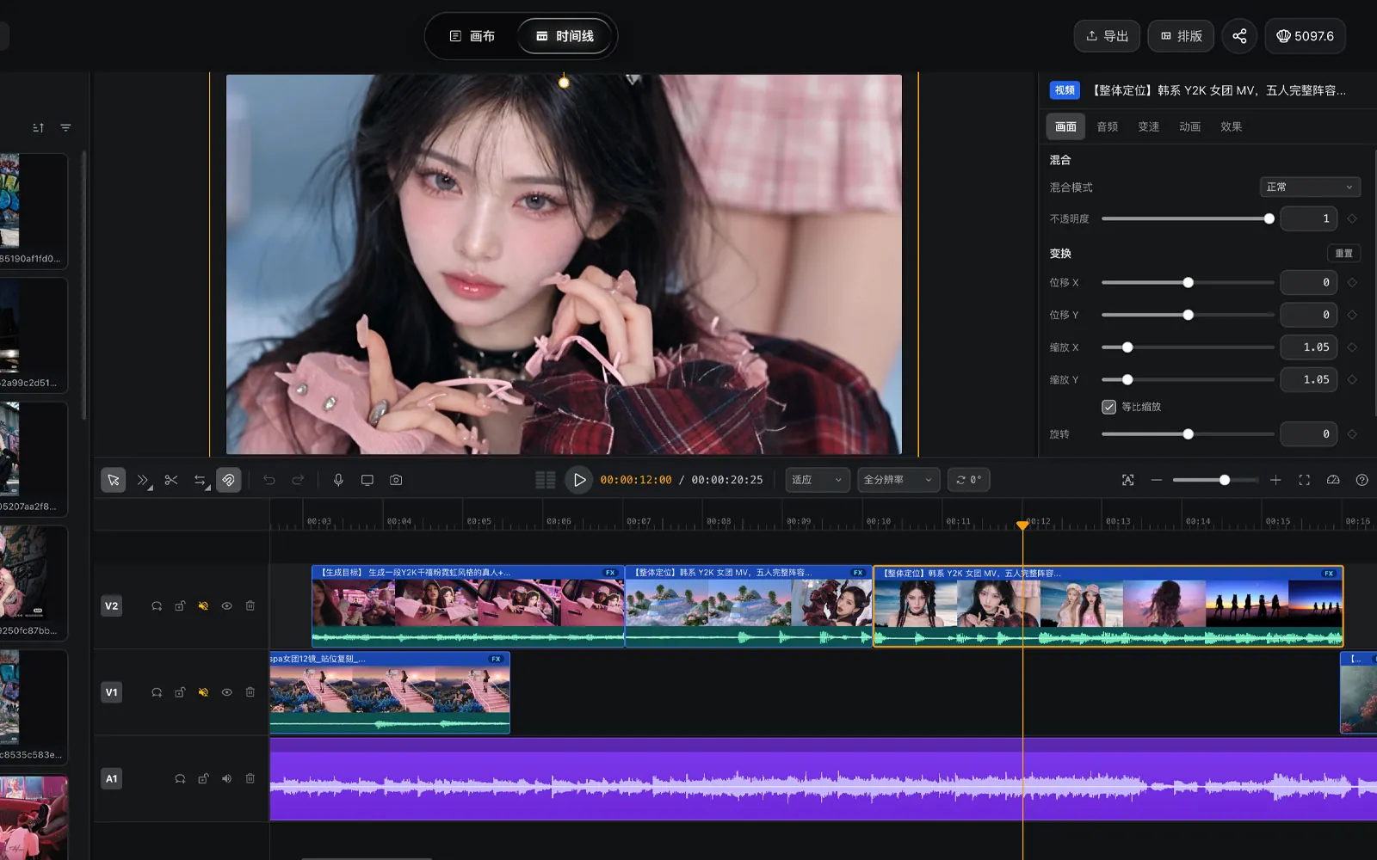Click the 导出 export button
This screenshot has height=860, width=1377.
[x=1107, y=36]
